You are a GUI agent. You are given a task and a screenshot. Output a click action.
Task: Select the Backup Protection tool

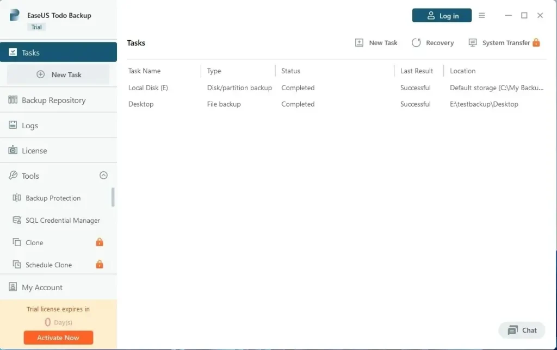pyautogui.click(x=53, y=198)
